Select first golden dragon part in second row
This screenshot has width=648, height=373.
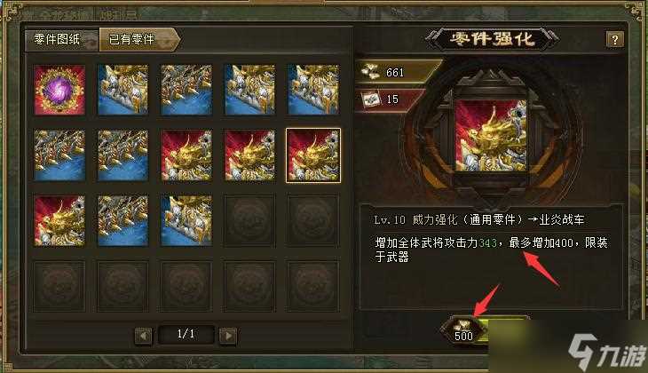(x=186, y=155)
